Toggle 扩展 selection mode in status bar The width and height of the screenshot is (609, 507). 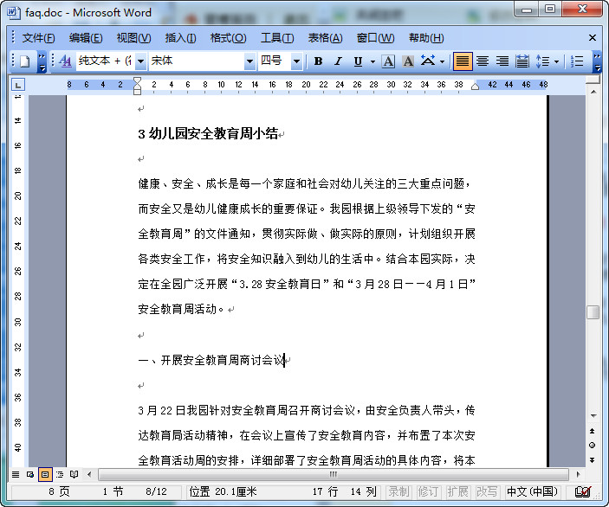click(457, 492)
